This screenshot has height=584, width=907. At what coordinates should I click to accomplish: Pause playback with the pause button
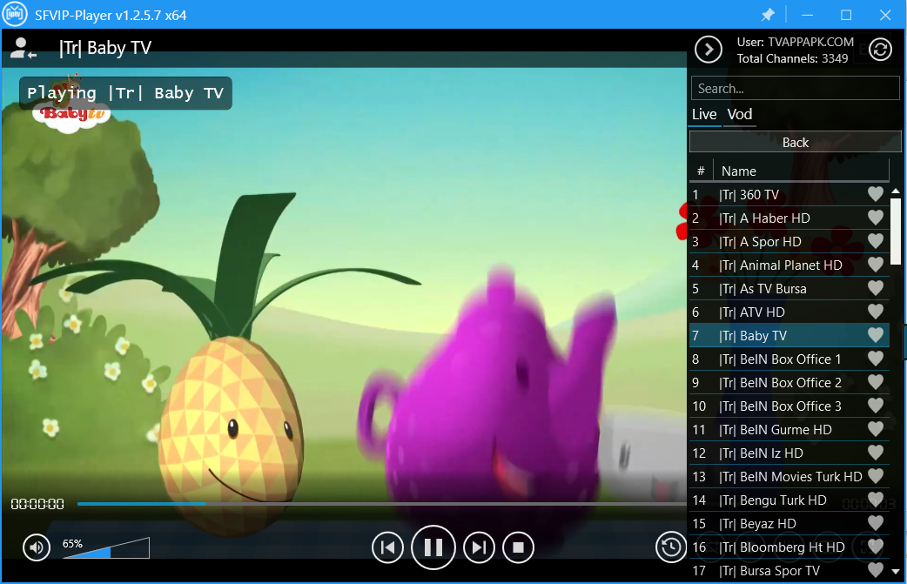coord(433,547)
